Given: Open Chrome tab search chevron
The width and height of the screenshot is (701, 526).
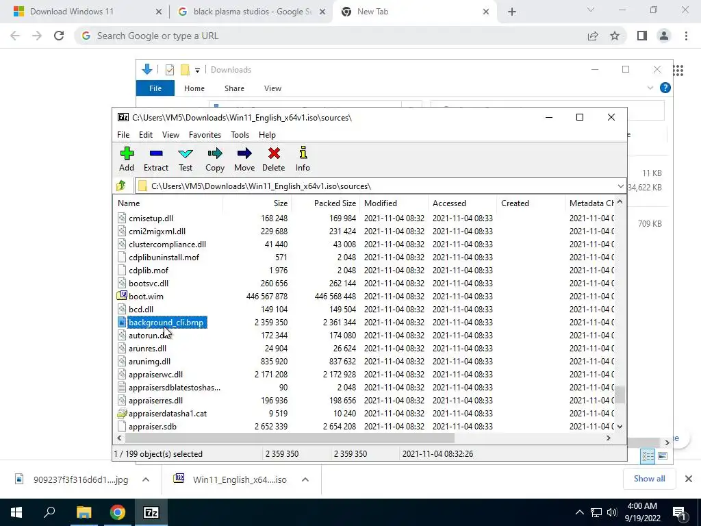Looking at the screenshot, I should tap(591, 10).
